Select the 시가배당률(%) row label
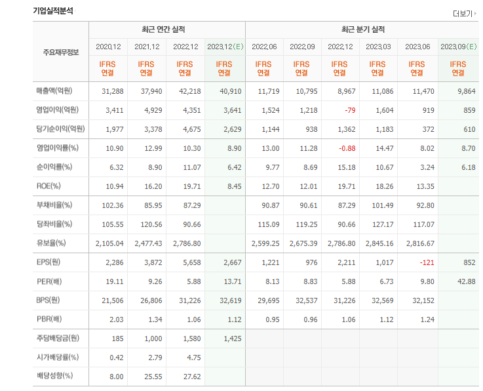The height and width of the screenshot is (391, 483). point(58,358)
